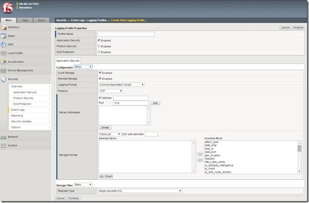This screenshot has width=309, height=203.
Task: Open the Statistics section icon
Action: click(x=4, y=27)
